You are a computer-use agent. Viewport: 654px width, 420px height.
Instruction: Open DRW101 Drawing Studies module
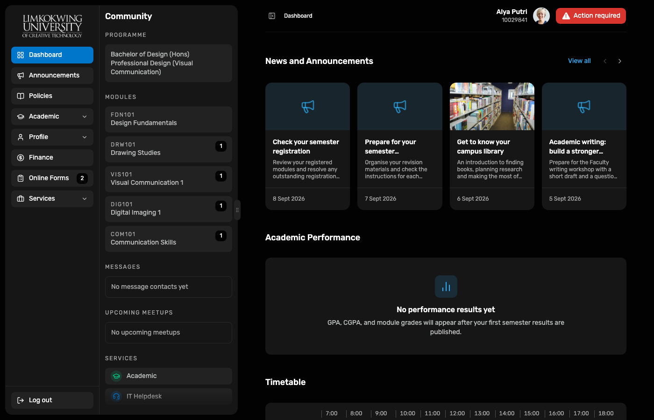point(169,149)
